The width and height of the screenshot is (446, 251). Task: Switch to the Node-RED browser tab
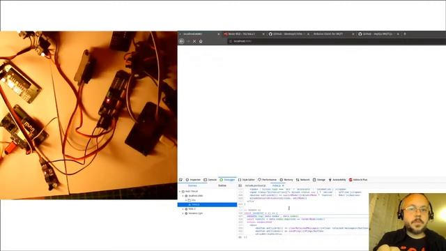coord(243,34)
